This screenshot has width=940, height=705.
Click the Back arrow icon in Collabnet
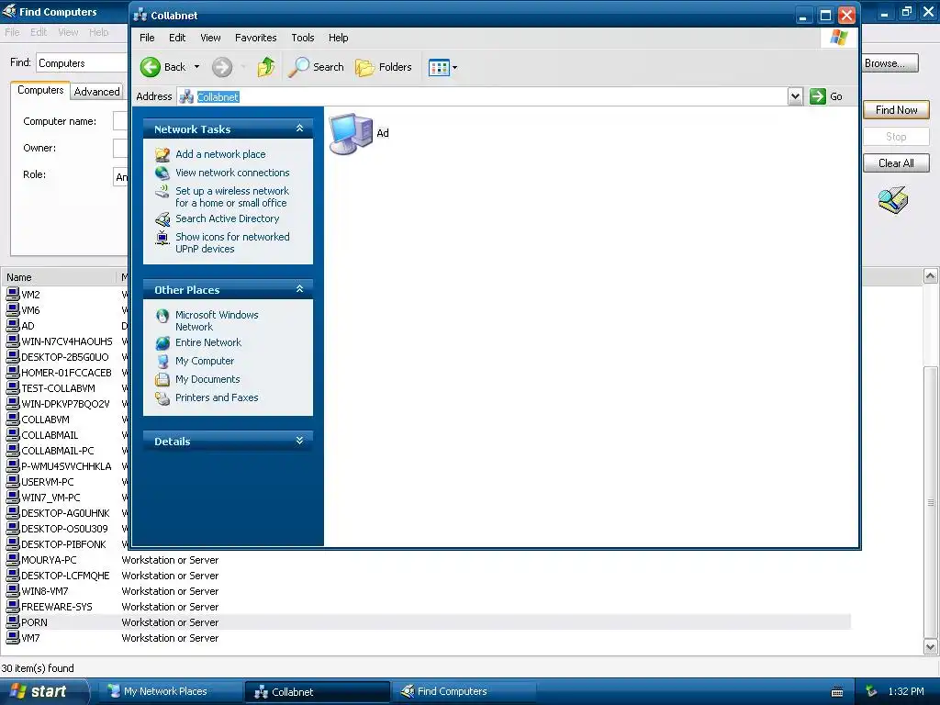(x=151, y=67)
